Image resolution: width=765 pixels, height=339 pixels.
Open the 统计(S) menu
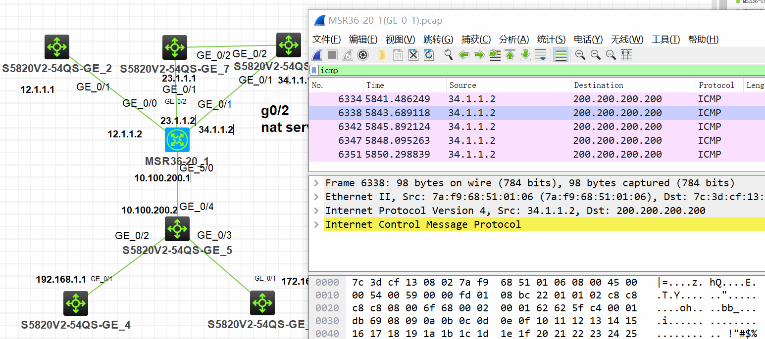[551, 40]
